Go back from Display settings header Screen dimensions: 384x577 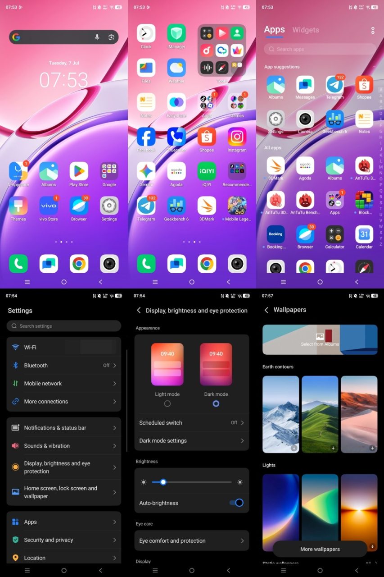pos(139,311)
